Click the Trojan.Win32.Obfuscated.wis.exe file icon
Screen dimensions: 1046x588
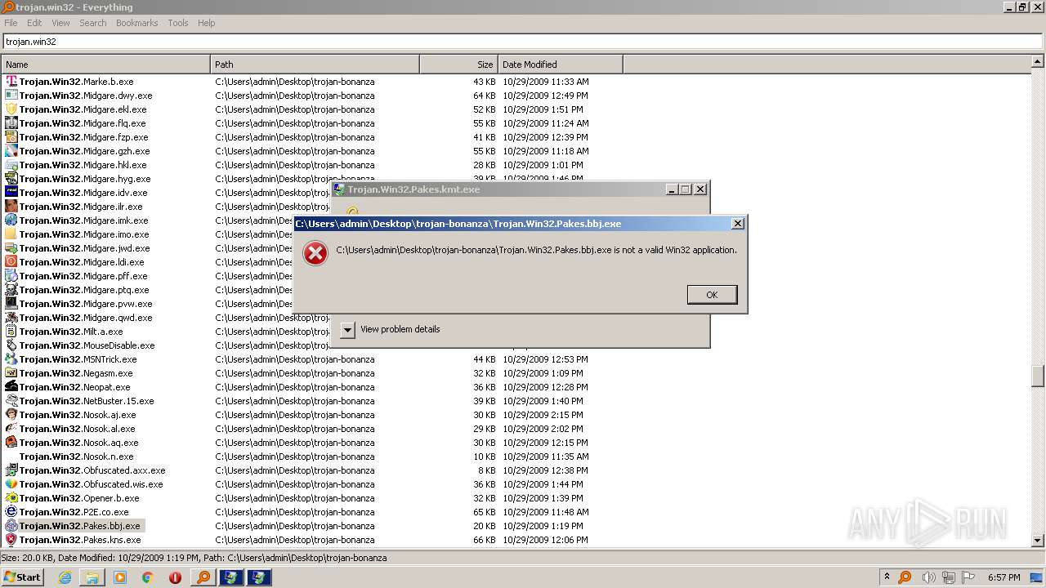click(11, 484)
